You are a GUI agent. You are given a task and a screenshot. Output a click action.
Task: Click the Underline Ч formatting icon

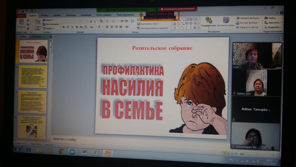tap(72, 27)
